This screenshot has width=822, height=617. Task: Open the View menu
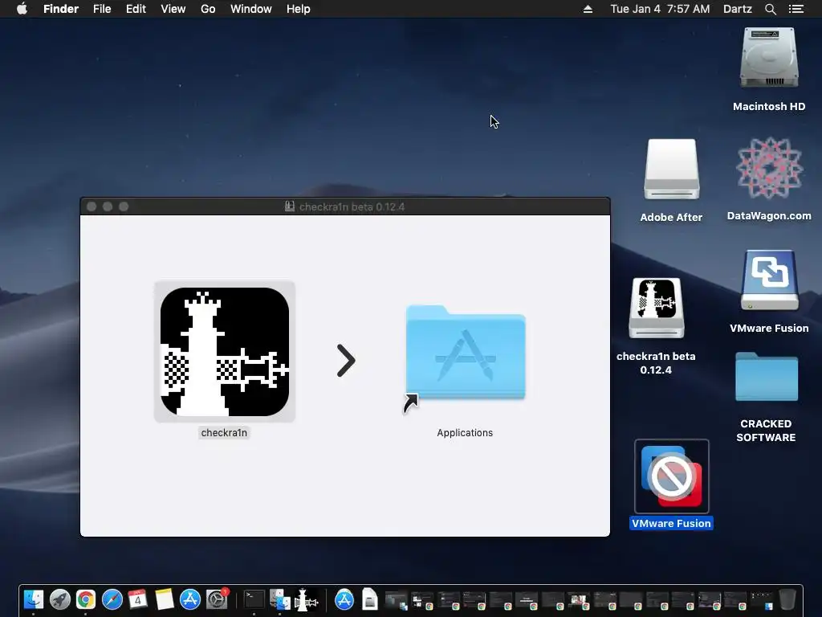click(x=173, y=9)
